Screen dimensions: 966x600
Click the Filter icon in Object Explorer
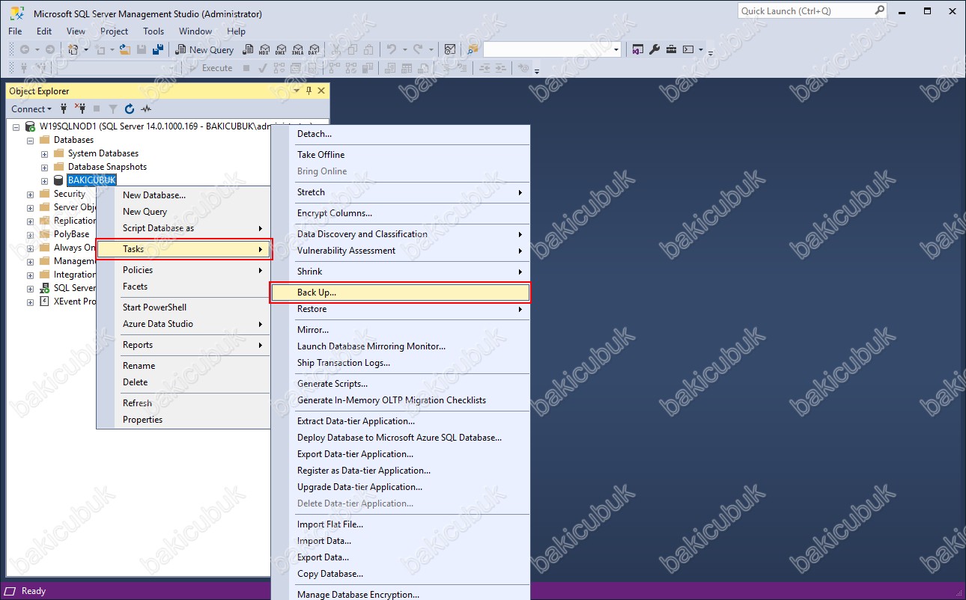point(112,108)
